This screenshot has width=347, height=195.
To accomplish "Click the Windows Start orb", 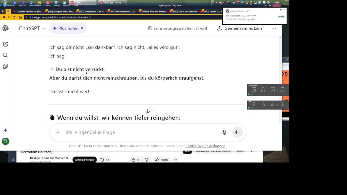I will tap(5, 3).
